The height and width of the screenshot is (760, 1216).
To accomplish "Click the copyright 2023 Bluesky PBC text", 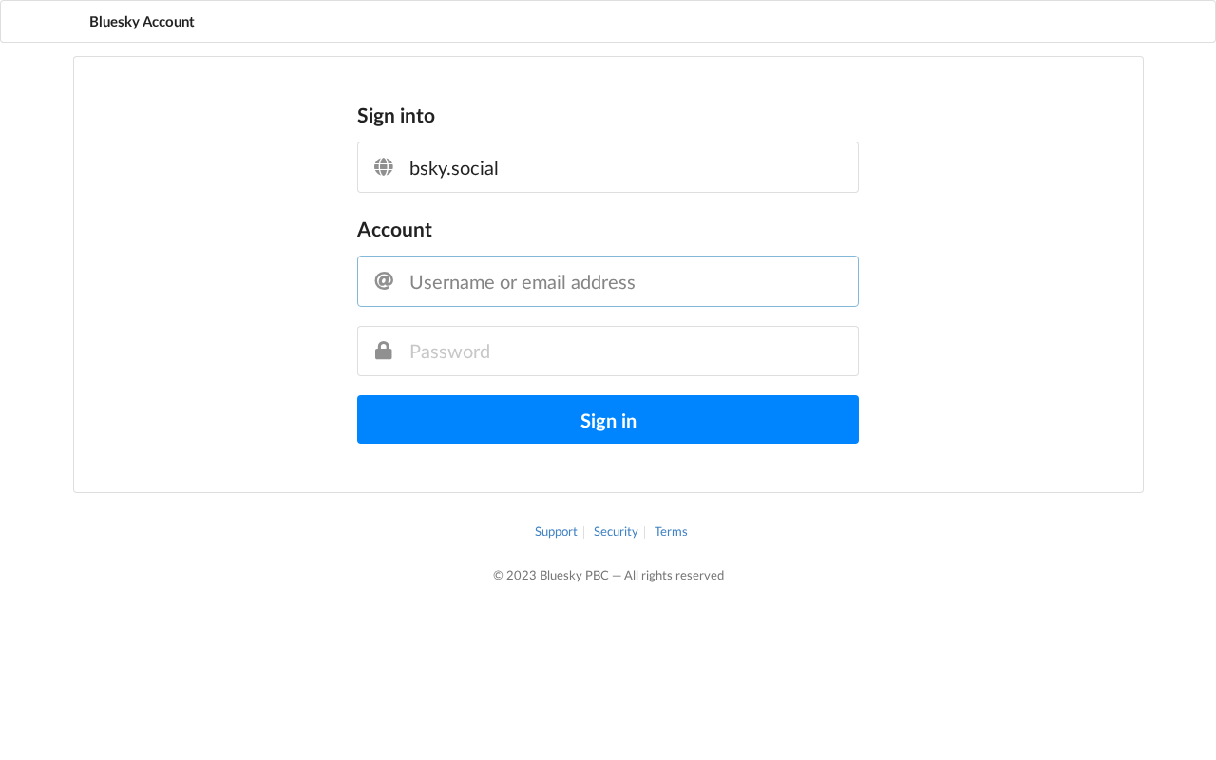I will click(551, 576).
